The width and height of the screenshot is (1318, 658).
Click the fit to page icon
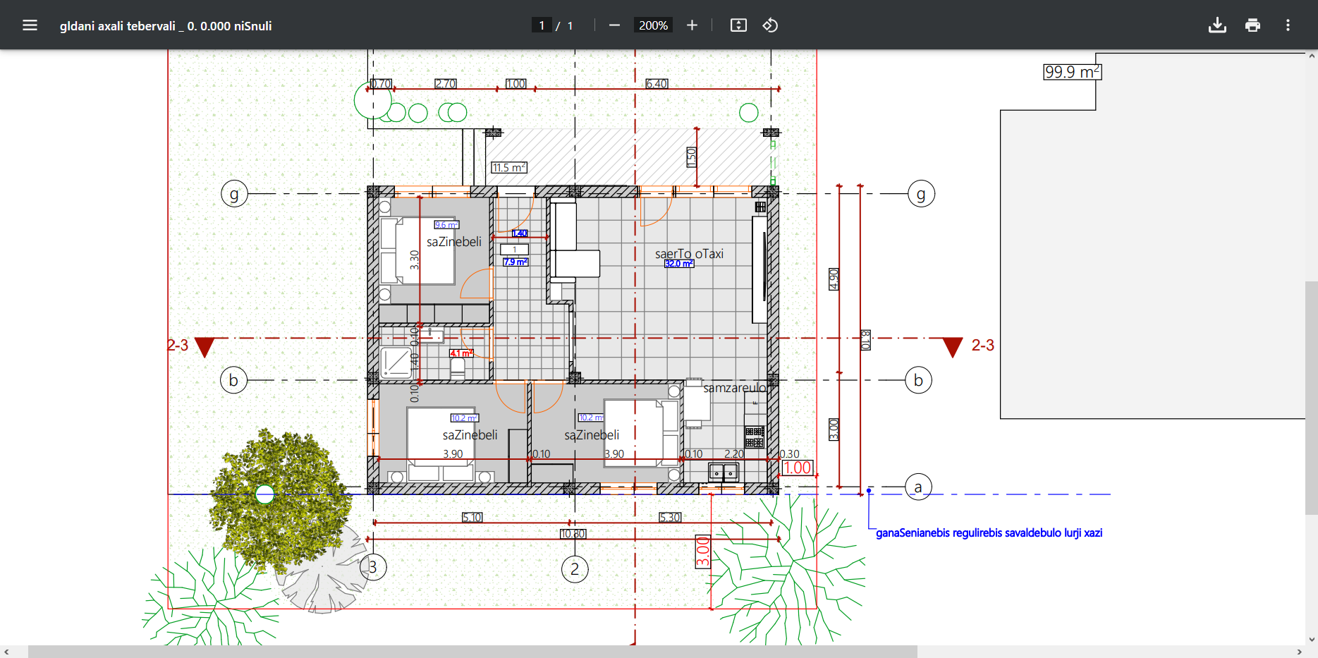tap(738, 25)
